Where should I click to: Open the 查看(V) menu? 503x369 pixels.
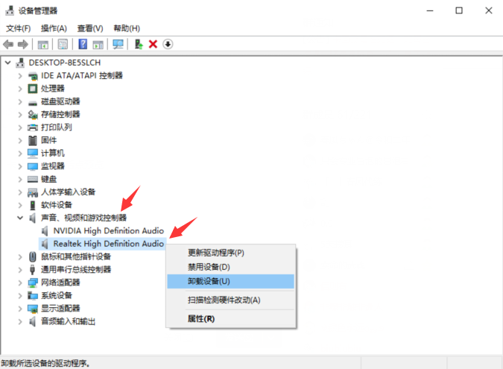click(90, 28)
